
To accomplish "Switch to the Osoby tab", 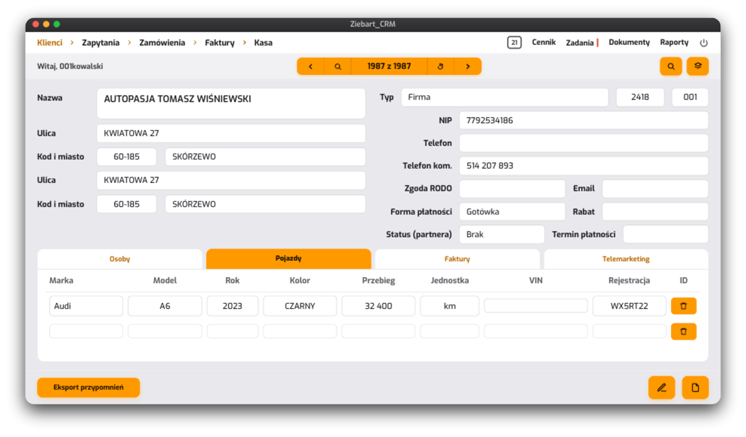I will [x=120, y=259].
